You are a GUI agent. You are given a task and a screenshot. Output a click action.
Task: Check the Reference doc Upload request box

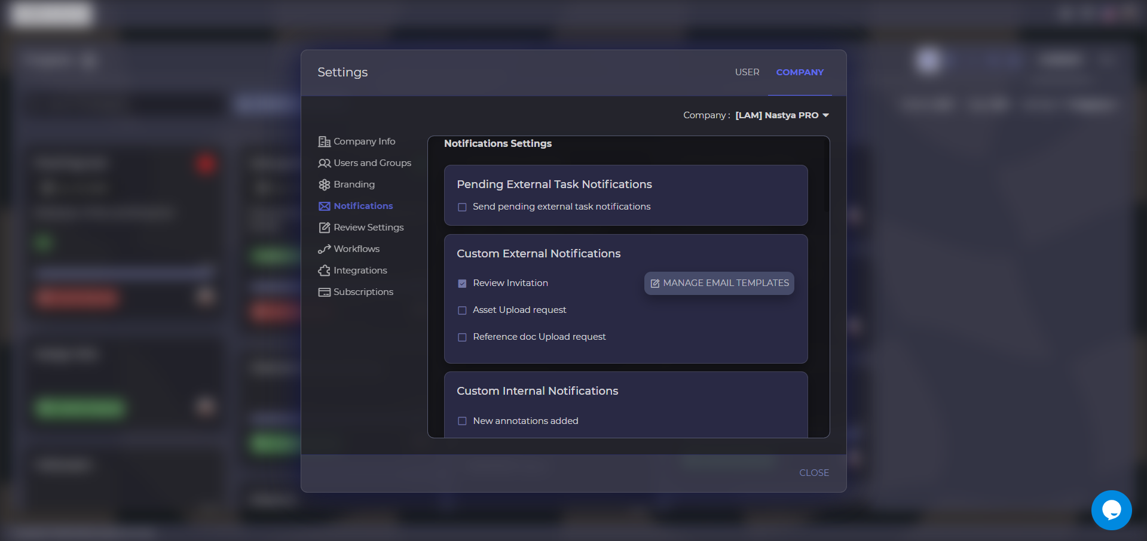462,337
